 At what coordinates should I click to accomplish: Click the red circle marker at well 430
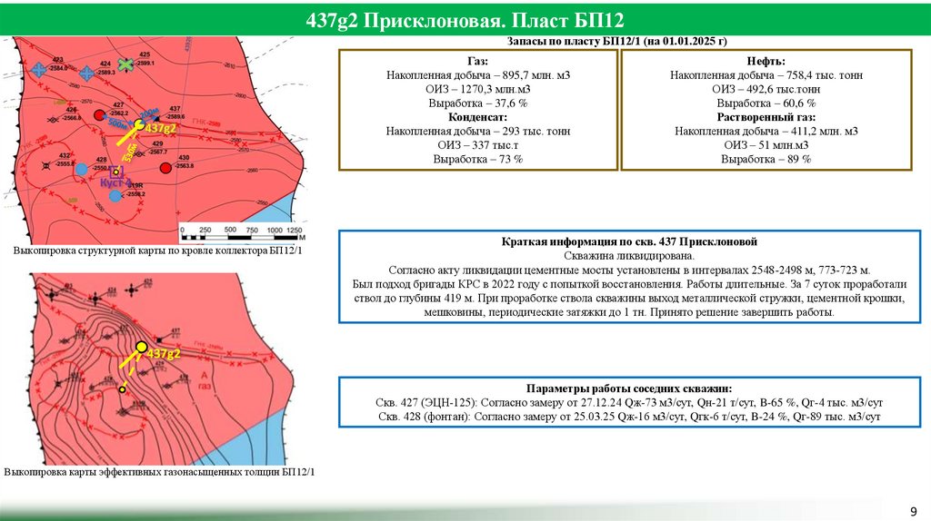(165, 168)
